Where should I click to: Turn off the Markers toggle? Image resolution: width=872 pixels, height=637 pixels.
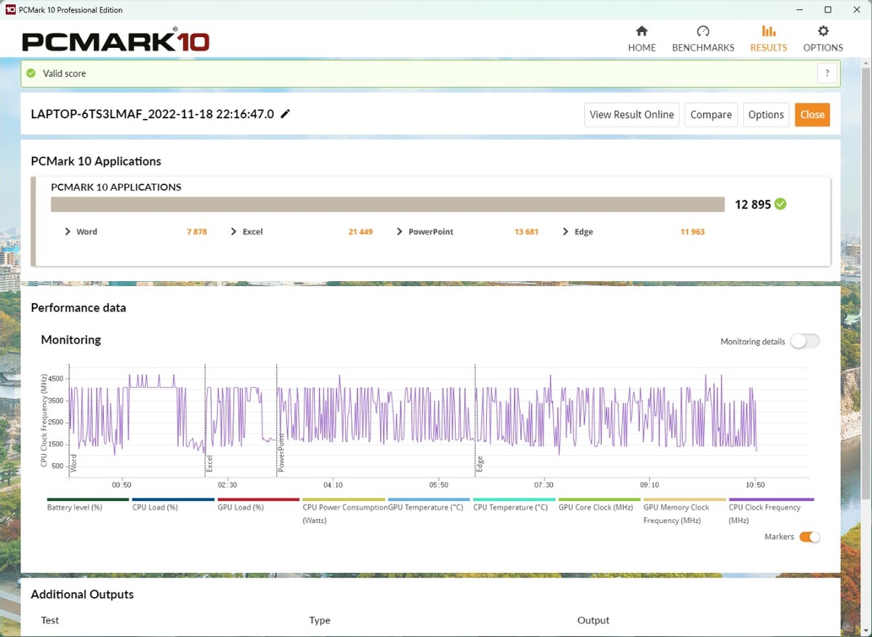tap(810, 537)
